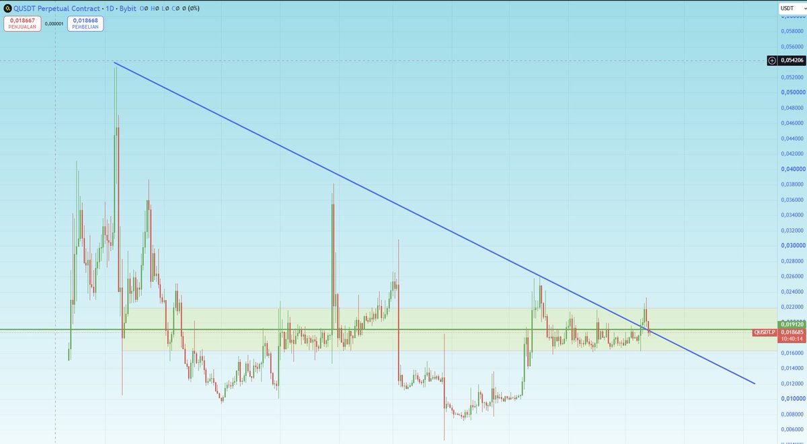Click the plus icon beside the 0,054206 price label
Screen dimensions: 807x444
tap(773, 61)
